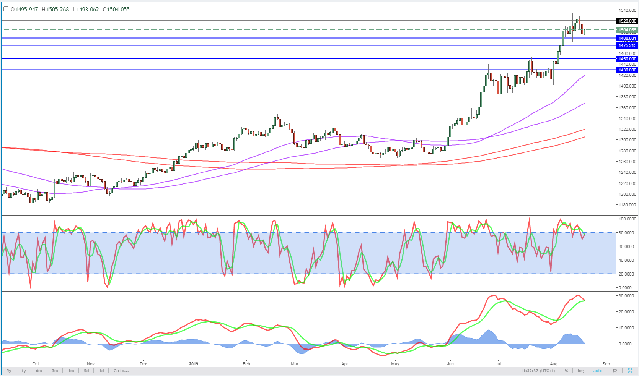This screenshot has height=376, width=639.
Task: Select the 5d time range
Action: (86, 371)
